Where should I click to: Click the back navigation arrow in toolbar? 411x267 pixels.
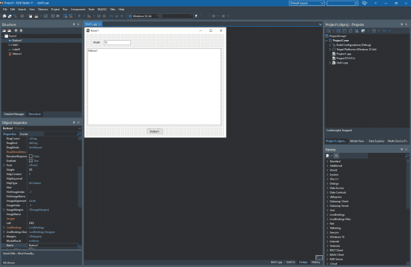coord(213,16)
